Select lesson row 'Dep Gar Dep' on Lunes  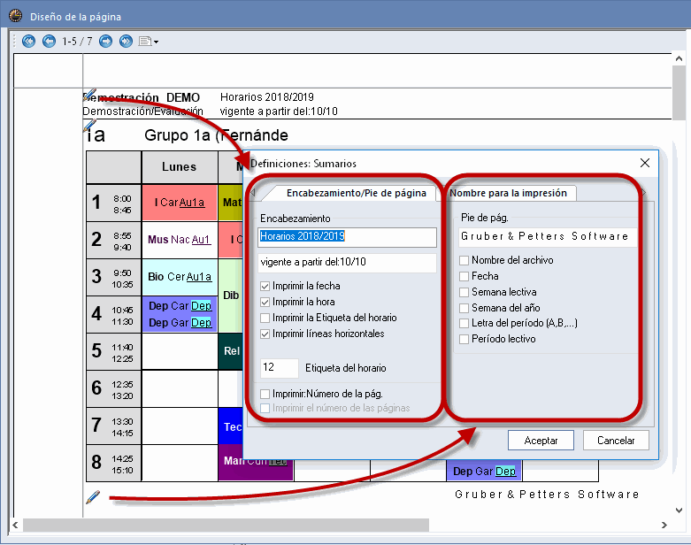(180, 323)
